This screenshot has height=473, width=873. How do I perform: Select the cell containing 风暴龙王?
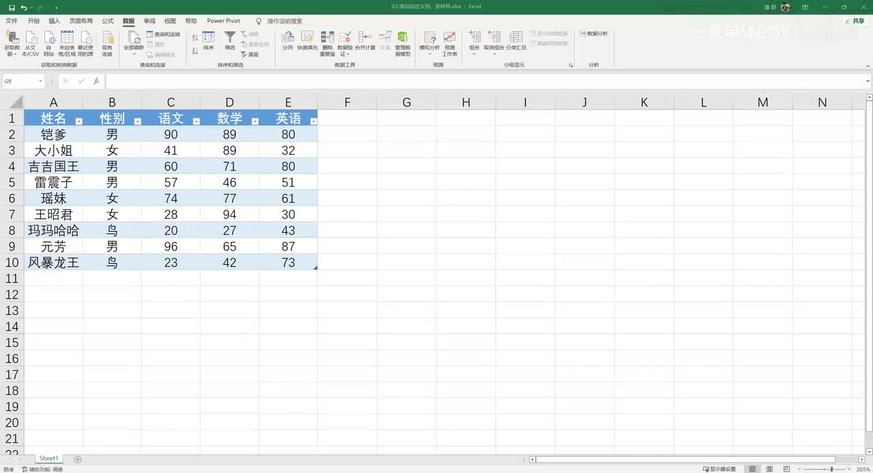point(54,262)
